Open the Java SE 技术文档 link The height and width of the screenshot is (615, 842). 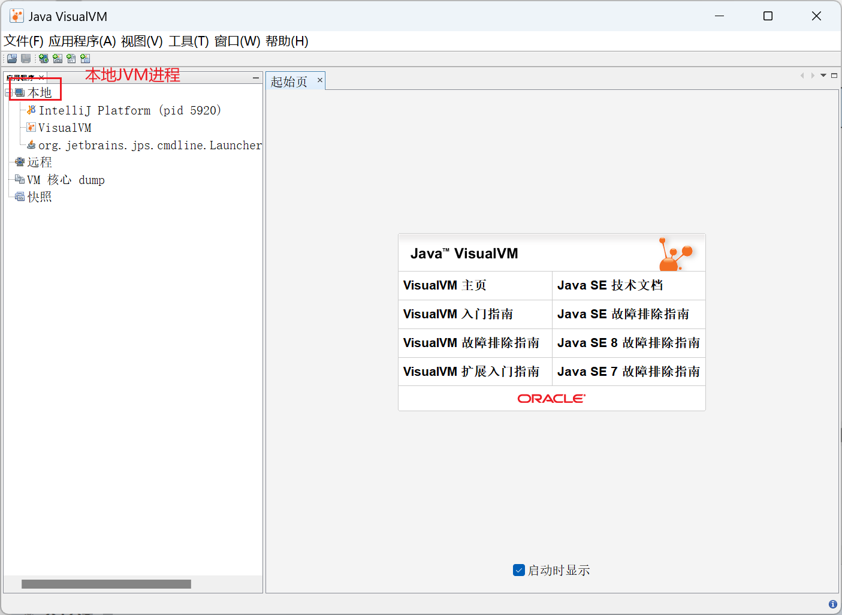(610, 285)
